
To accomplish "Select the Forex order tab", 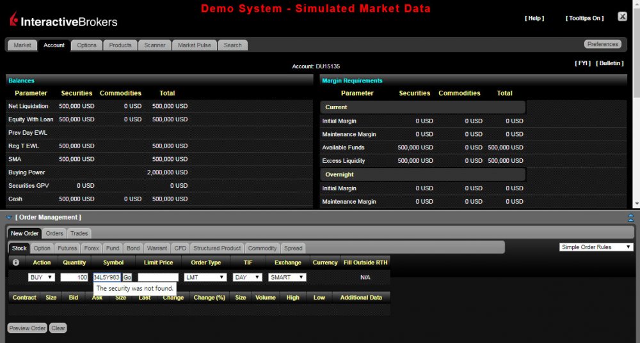I will 92,248.
